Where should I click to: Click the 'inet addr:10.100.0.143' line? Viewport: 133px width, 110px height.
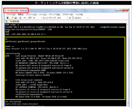[49, 58]
